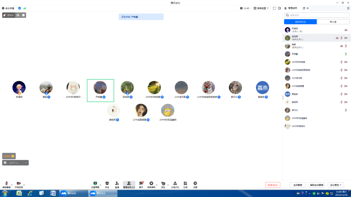Pop out the 管理成员 panel
Screen dimensions: 351x197
[x=304, y=8]
